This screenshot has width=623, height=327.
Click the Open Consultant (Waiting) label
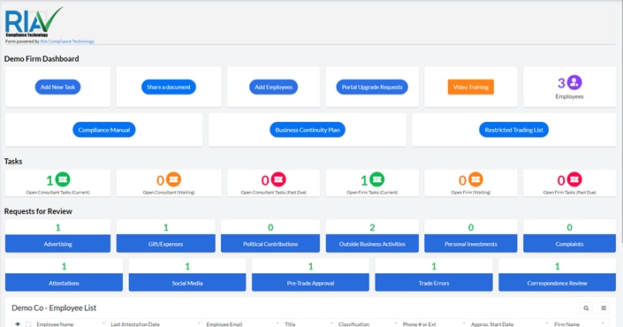[169, 193]
